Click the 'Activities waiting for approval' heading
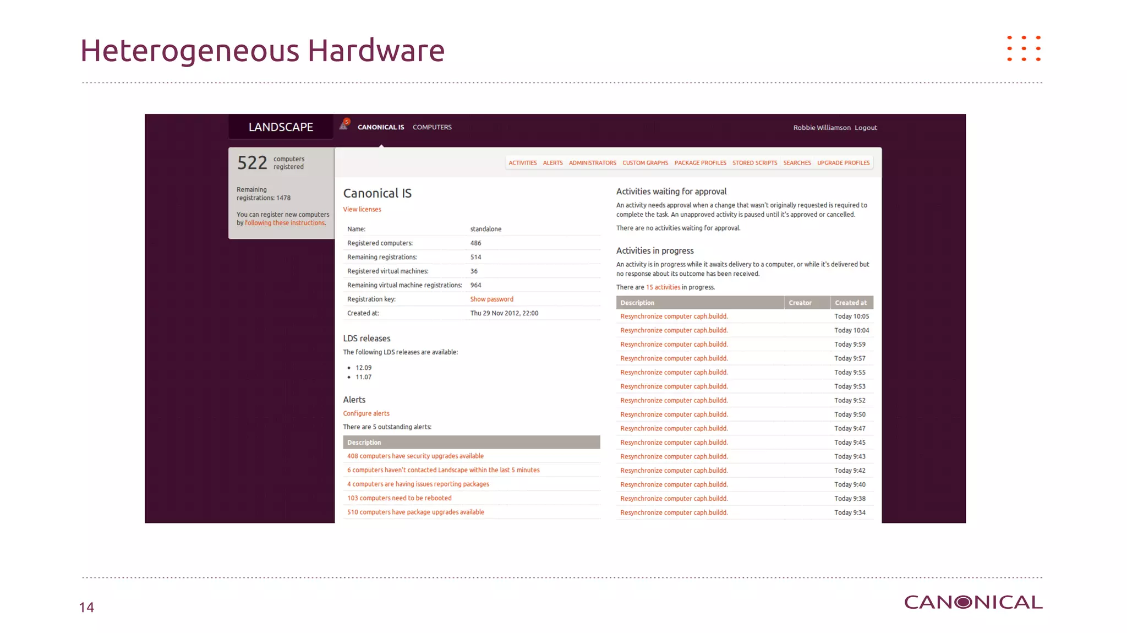The image size is (1127, 633). (671, 192)
